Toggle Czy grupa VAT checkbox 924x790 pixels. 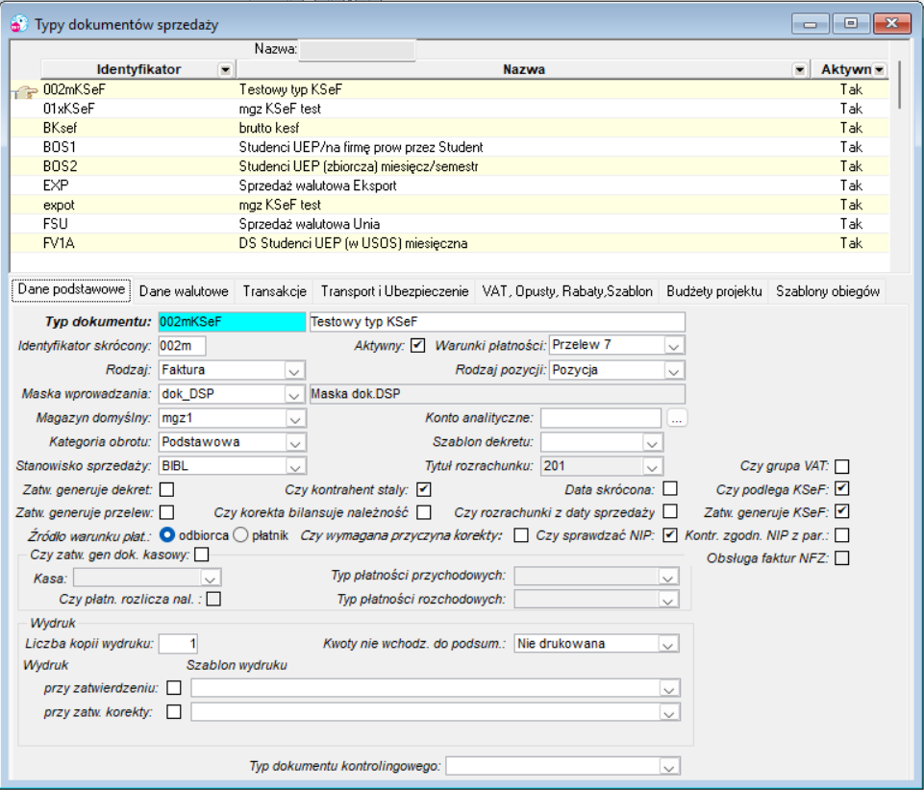coord(842,466)
